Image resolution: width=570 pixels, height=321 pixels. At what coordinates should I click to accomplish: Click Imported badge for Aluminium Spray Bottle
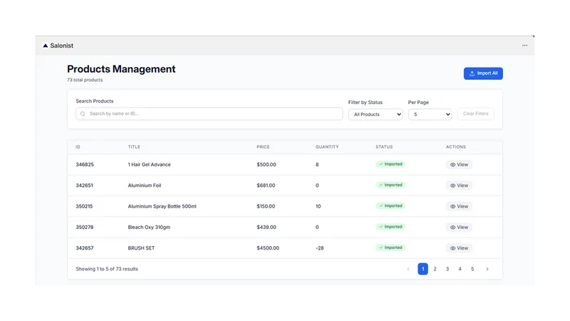[390, 205]
